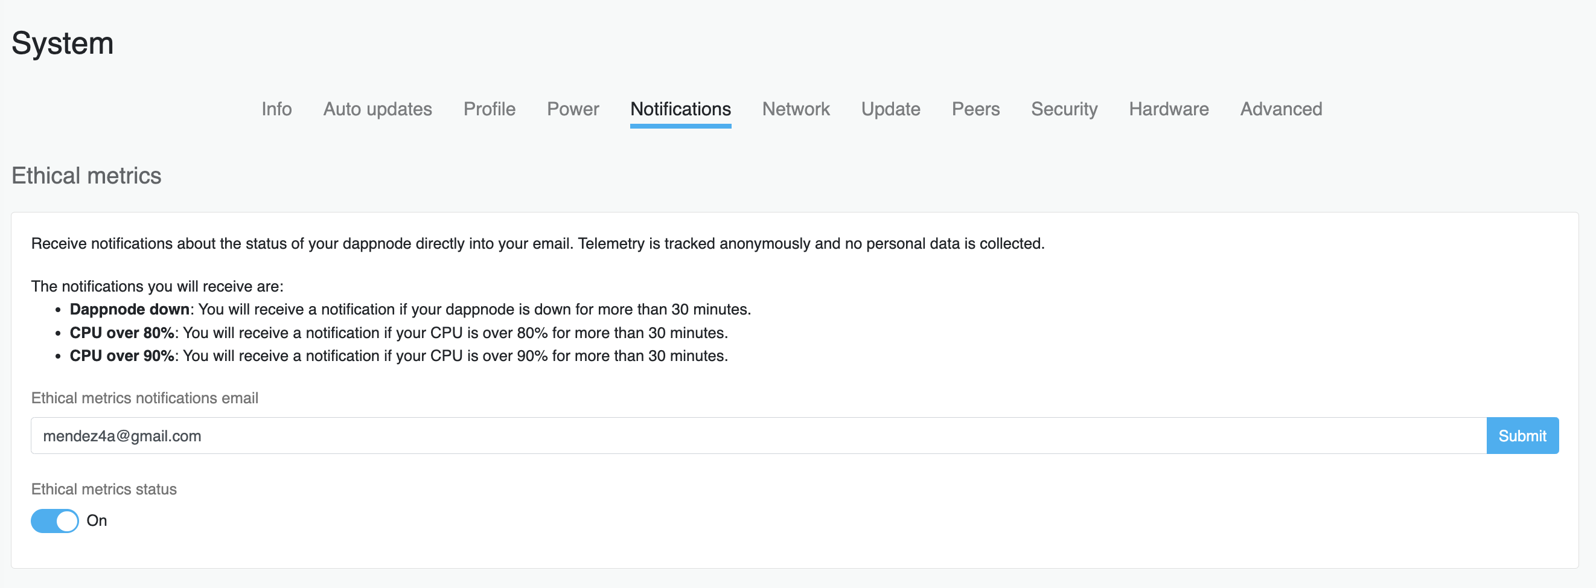Switch to Auto updates tab

pyautogui.click(x=377, y=109)
